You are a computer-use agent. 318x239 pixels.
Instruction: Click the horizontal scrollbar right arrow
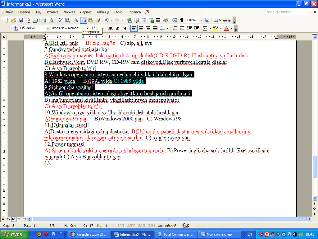pos(309,219)
